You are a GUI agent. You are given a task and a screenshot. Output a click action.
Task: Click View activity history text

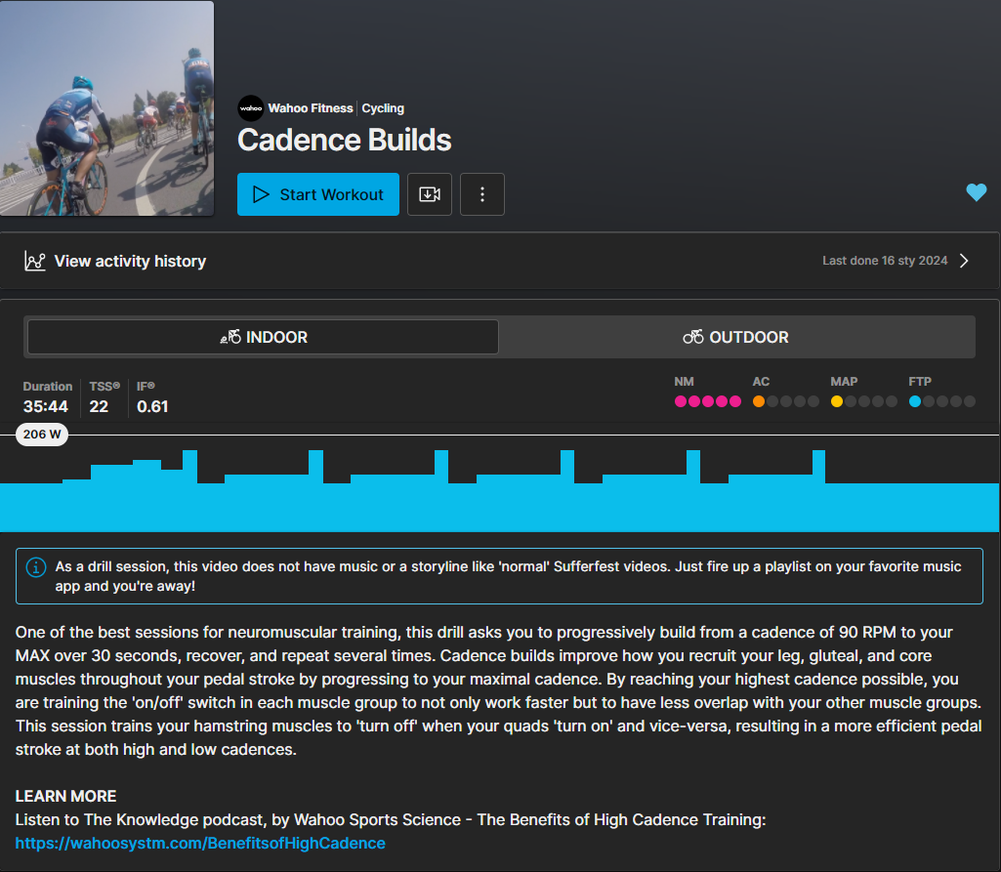tap(130, 262)
